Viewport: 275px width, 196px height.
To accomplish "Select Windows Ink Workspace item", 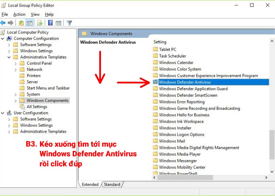I will click(181, 121).
